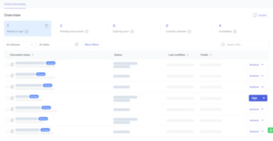Toggle the select-all checkbox in table header

7,55
